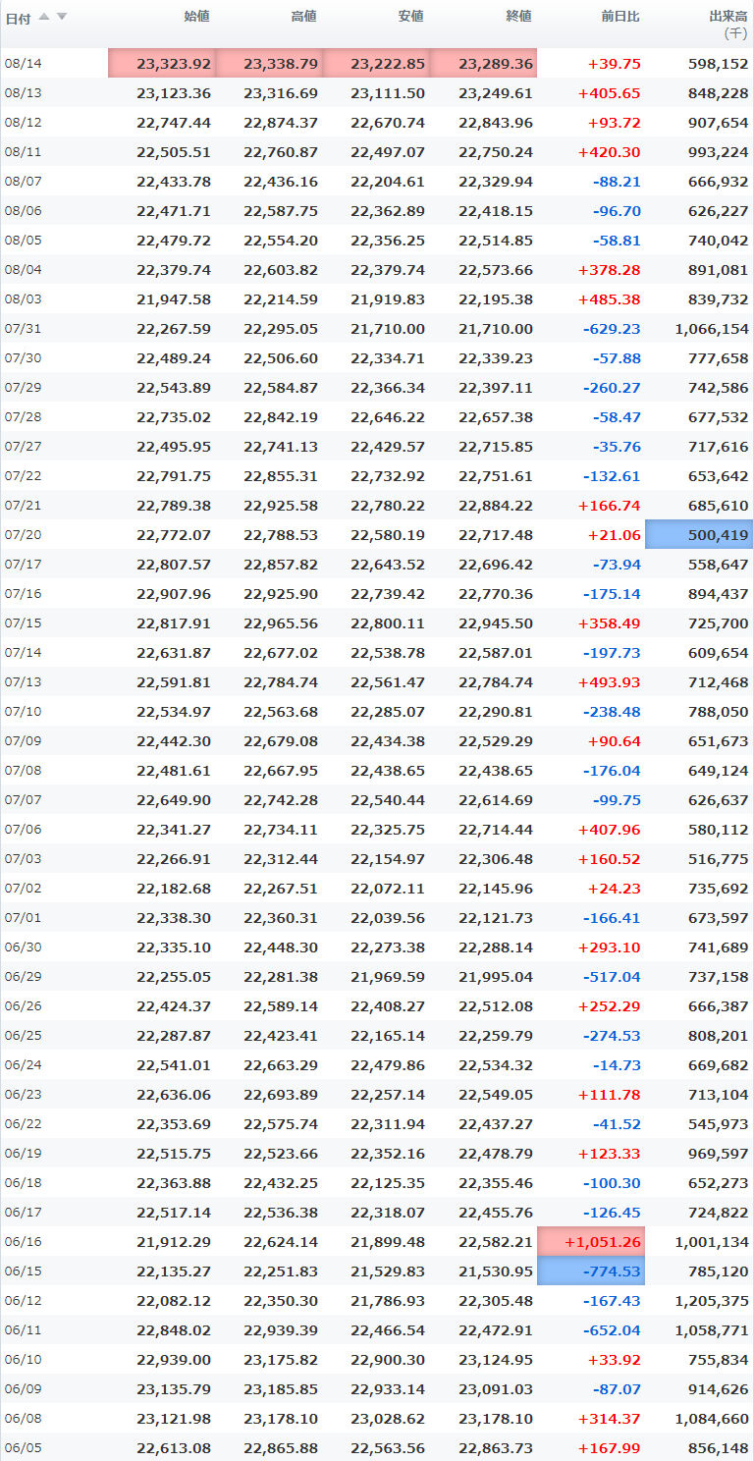The width and height of the screenshot is (754, 1461).
Task: Click the 終値 column header
Action: (x=519, y=17)
